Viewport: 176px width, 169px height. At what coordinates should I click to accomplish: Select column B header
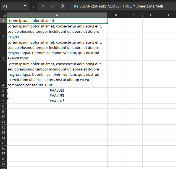(116, 15)
